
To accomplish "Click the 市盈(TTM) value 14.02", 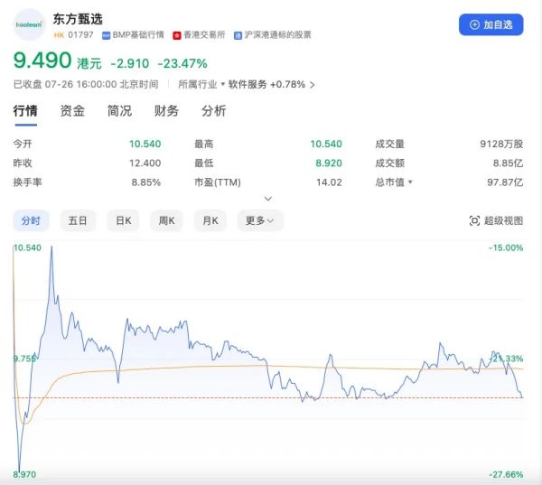I will point(329,182).
